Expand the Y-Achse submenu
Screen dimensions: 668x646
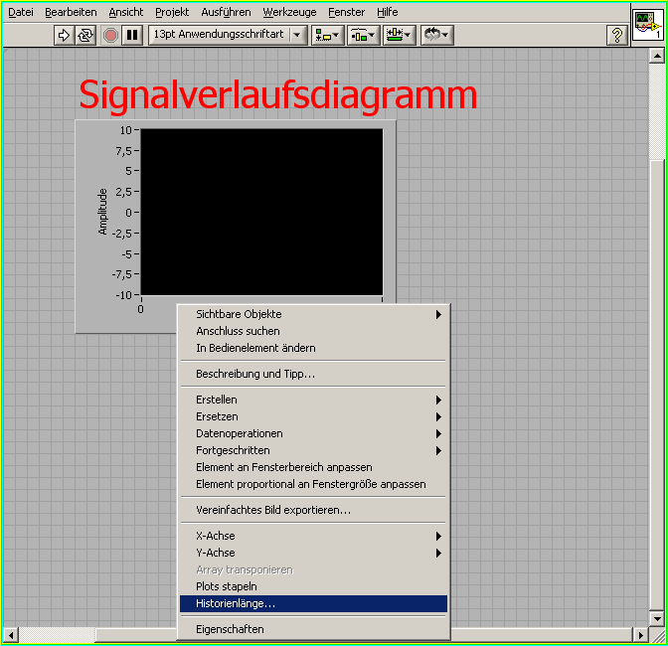(x=313, y=553)
